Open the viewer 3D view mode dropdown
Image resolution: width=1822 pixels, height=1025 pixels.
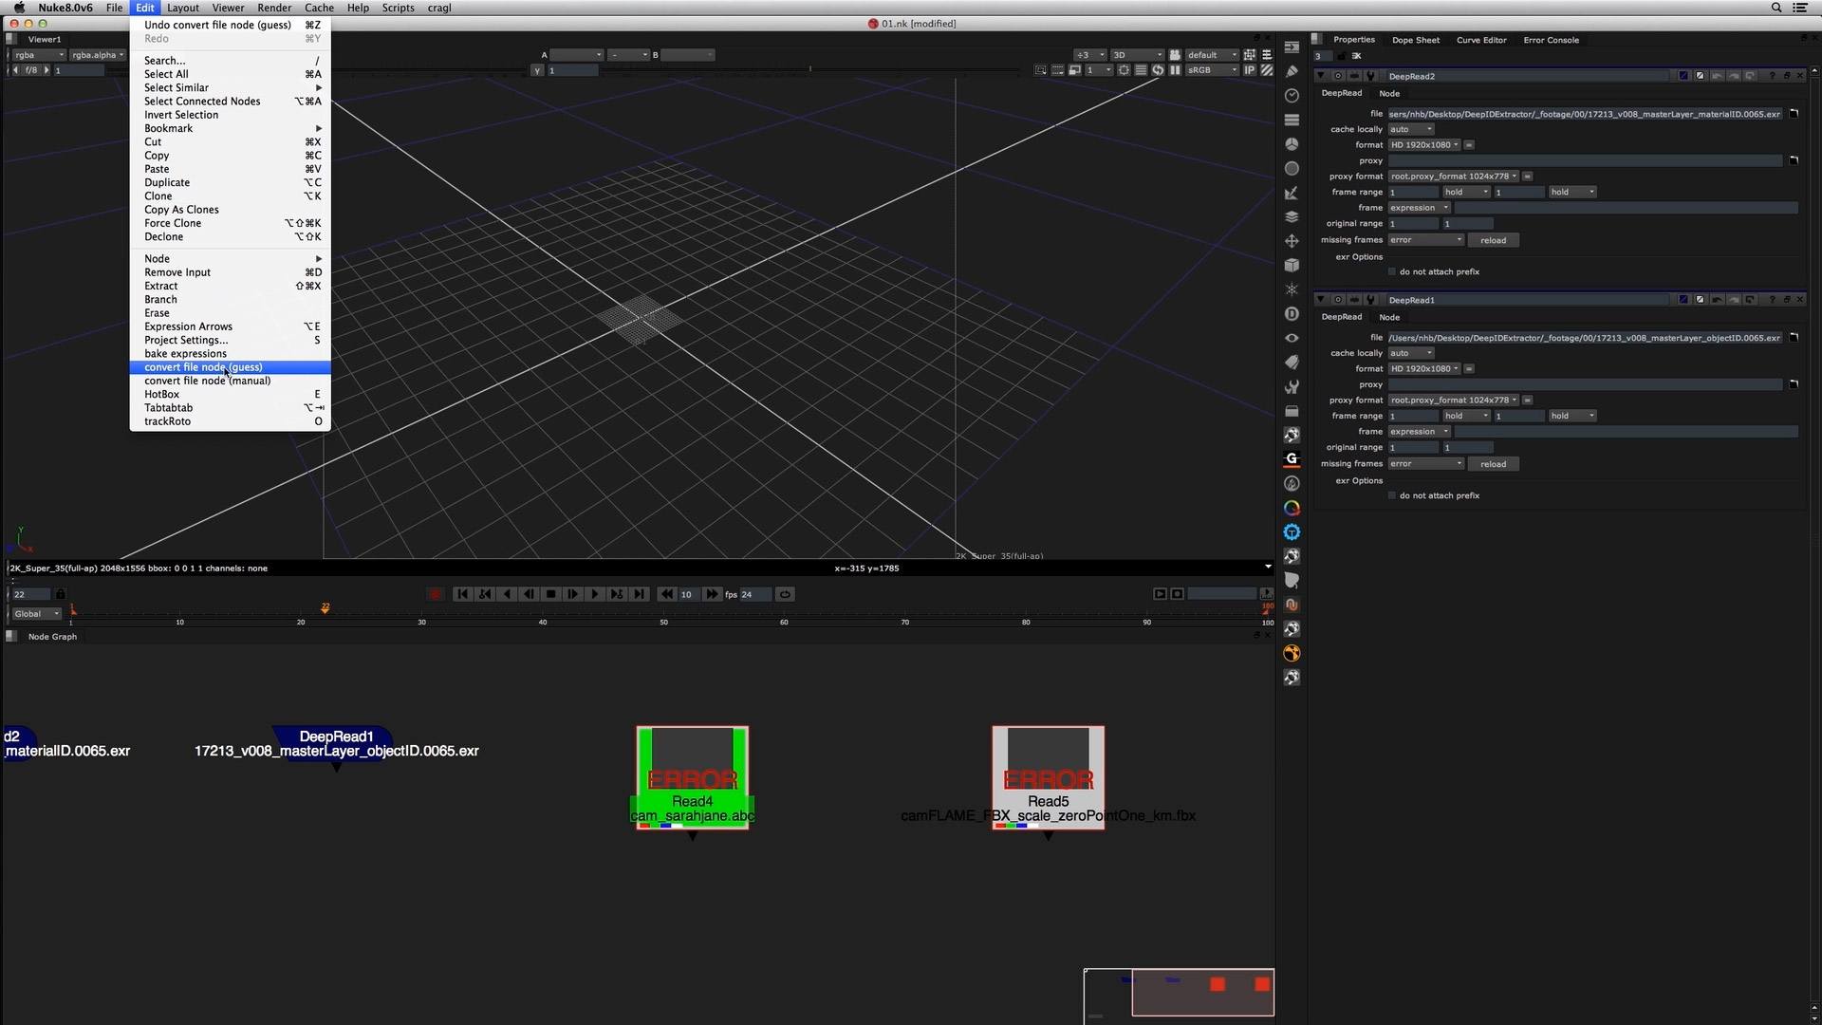click(1136, 55)
